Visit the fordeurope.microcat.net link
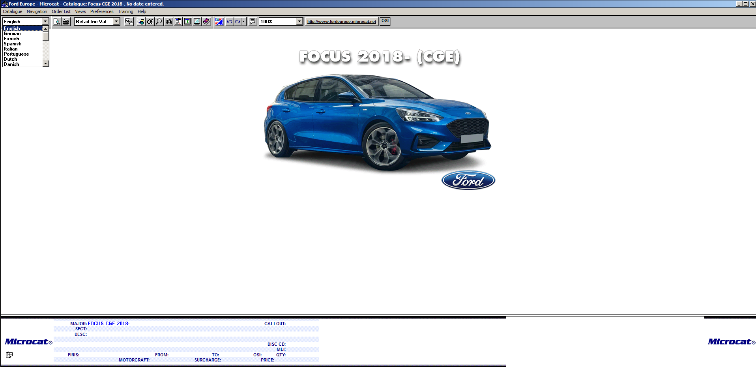 [x=341, y=21]
